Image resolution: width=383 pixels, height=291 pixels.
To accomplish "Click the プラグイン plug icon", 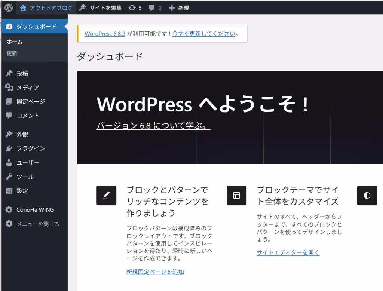I will click(x=9, y=148).
